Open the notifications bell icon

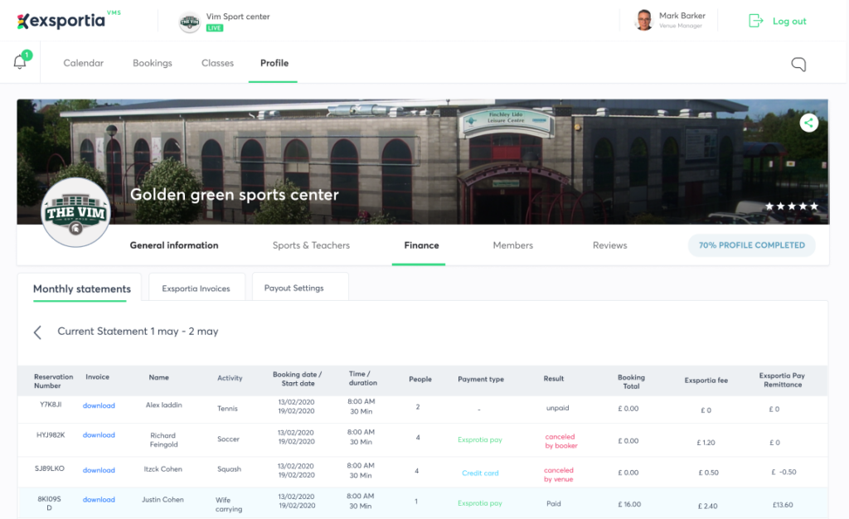pyautogui.click(x=20, y=61)
